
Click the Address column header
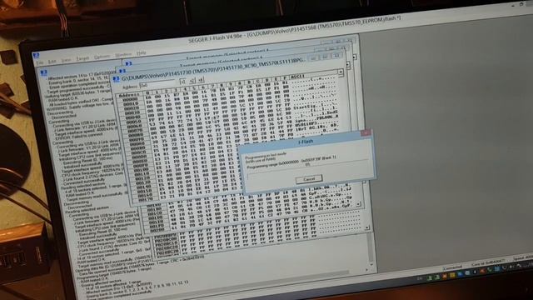[129, 94]
